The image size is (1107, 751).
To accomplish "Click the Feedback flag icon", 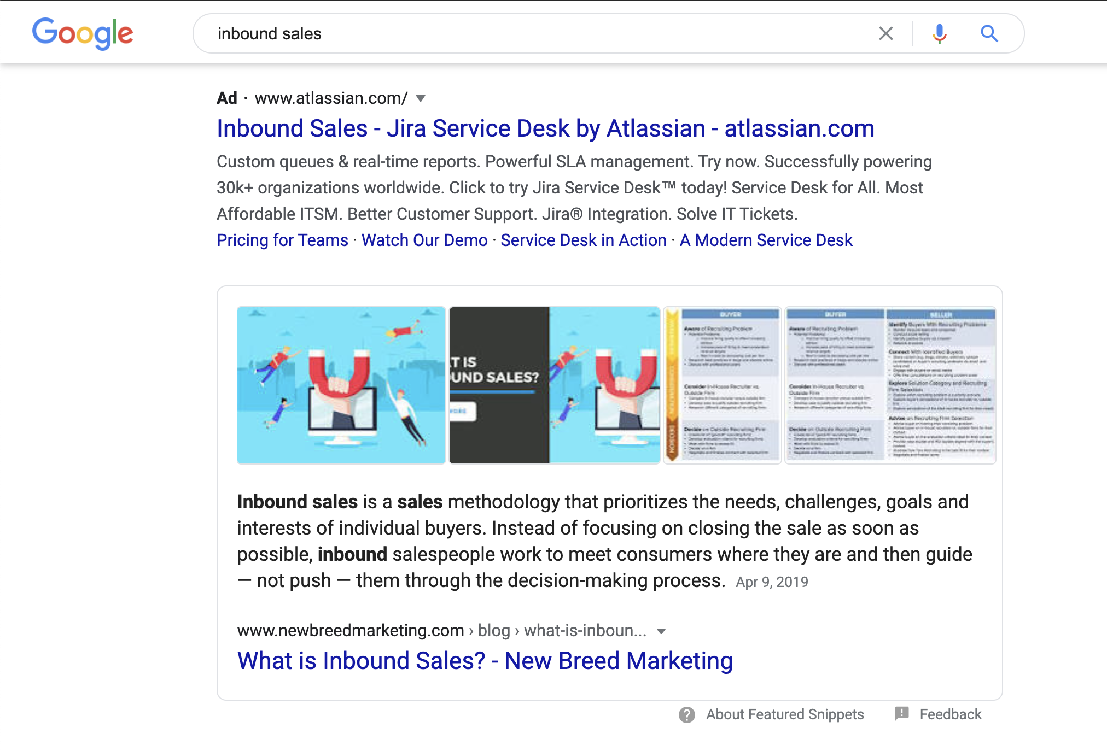I will pyautogui.click(x=902, y=713).
